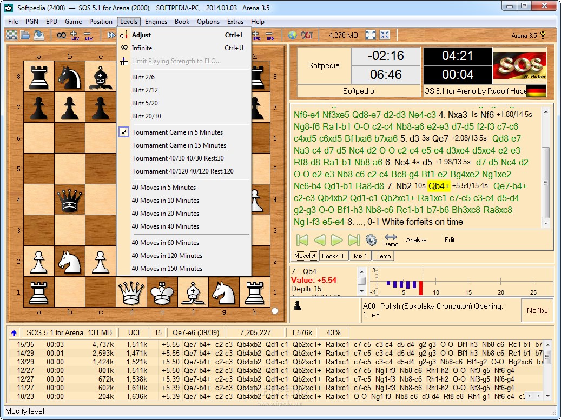Open the Position menu

[x=101, y=22]
